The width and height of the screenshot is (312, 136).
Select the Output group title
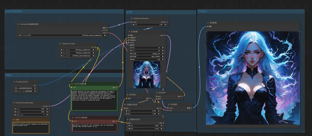click(203, 11)
